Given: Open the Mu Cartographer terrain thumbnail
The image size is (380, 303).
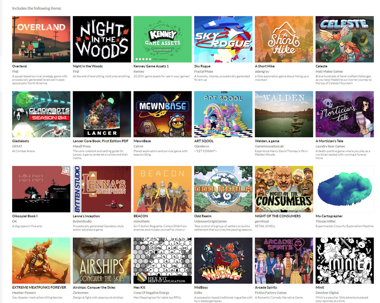Looking at the screenshot, I should tap(345, 189).
